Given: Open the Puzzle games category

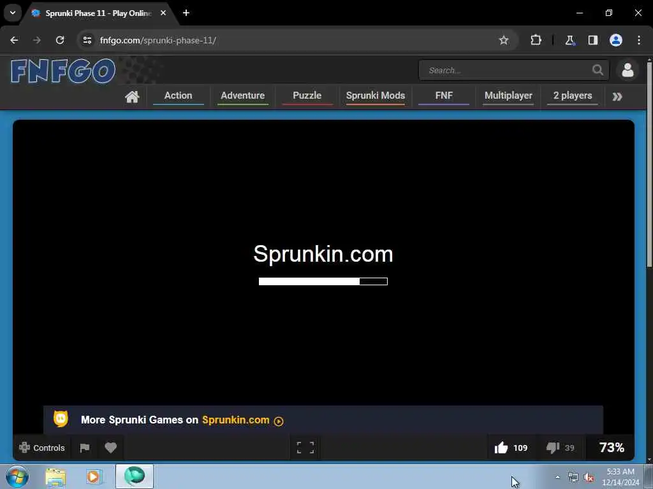Looking at the screenshot, I should tap(307, 96).
